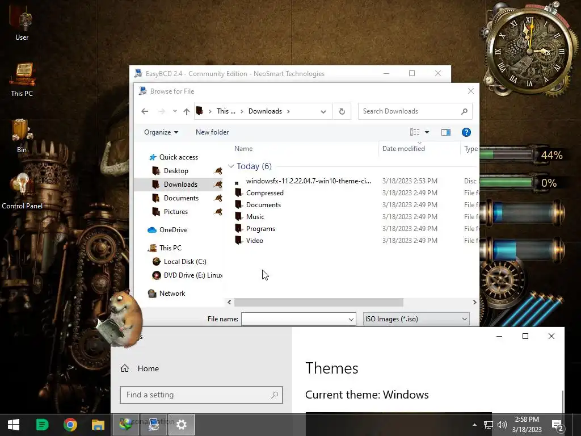This screenshot has height=436, width=581.
Task: Select the Documents folder in file list
Action: (x=263, y=204)
